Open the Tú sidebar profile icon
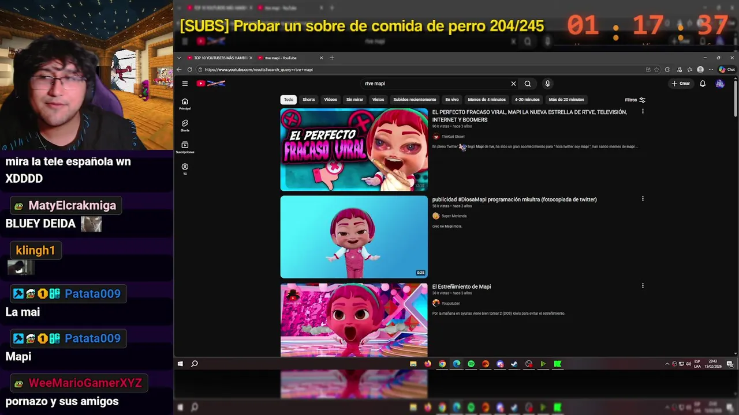The width and height of the screenshot is (739, 415). (x=185, y=169)
